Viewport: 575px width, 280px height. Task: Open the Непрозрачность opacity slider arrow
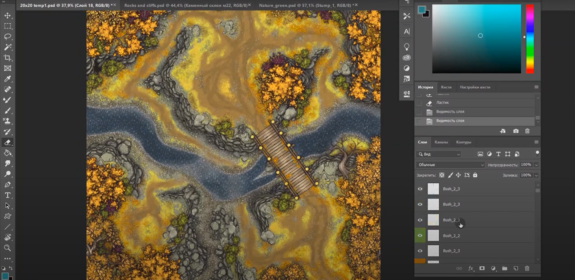pyautogui.click(x=536, y=165)
